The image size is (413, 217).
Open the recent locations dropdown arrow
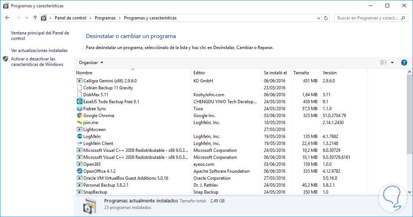coord(27,18)
